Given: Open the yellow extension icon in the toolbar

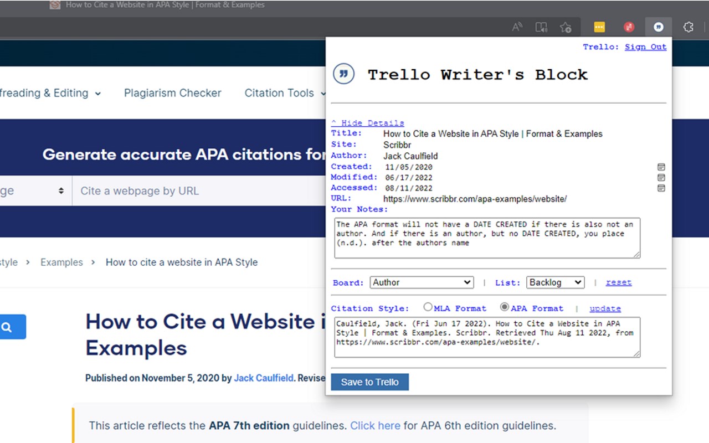Looking at the screenshot, I should pyautogui.click(x=599, y=27).
